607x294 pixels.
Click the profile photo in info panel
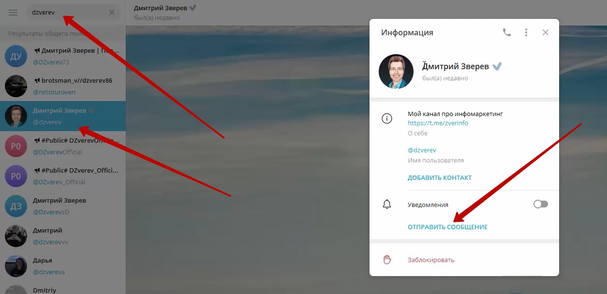396,72
